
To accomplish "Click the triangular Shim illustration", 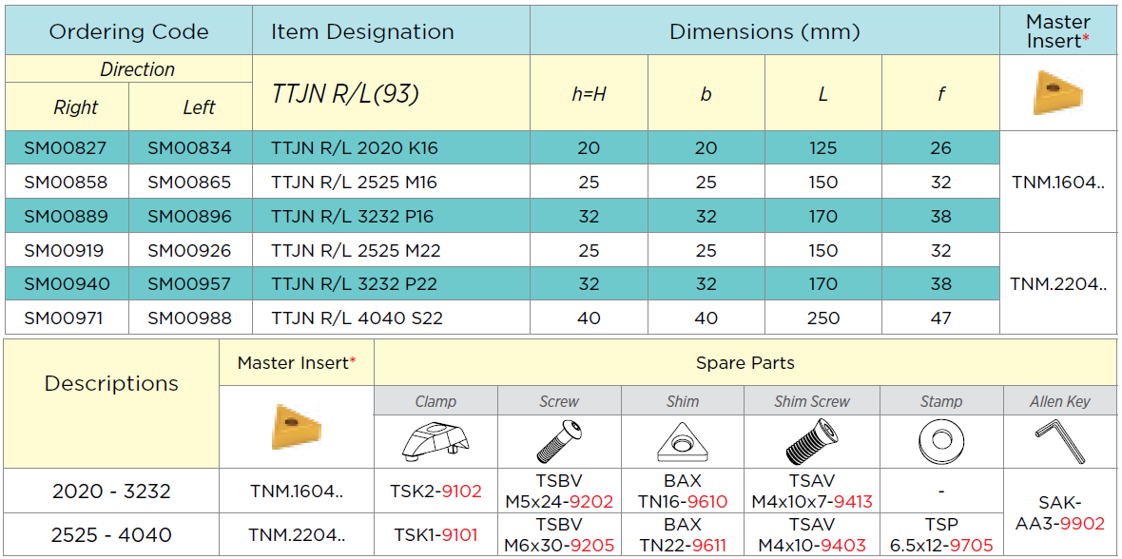I will (683, 441).
